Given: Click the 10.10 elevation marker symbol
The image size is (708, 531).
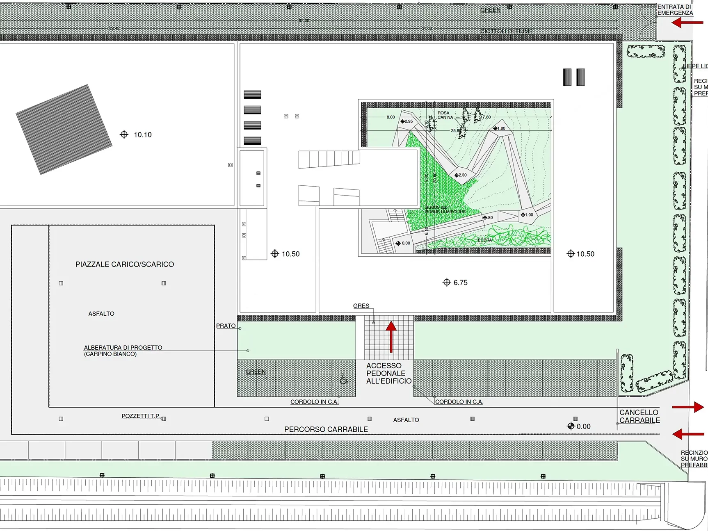Looking at the screenshot, I should [124, 134].
